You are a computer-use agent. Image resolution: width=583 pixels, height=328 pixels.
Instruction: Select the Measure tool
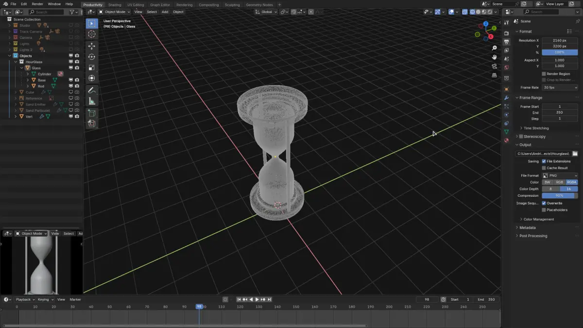point(92,101)
